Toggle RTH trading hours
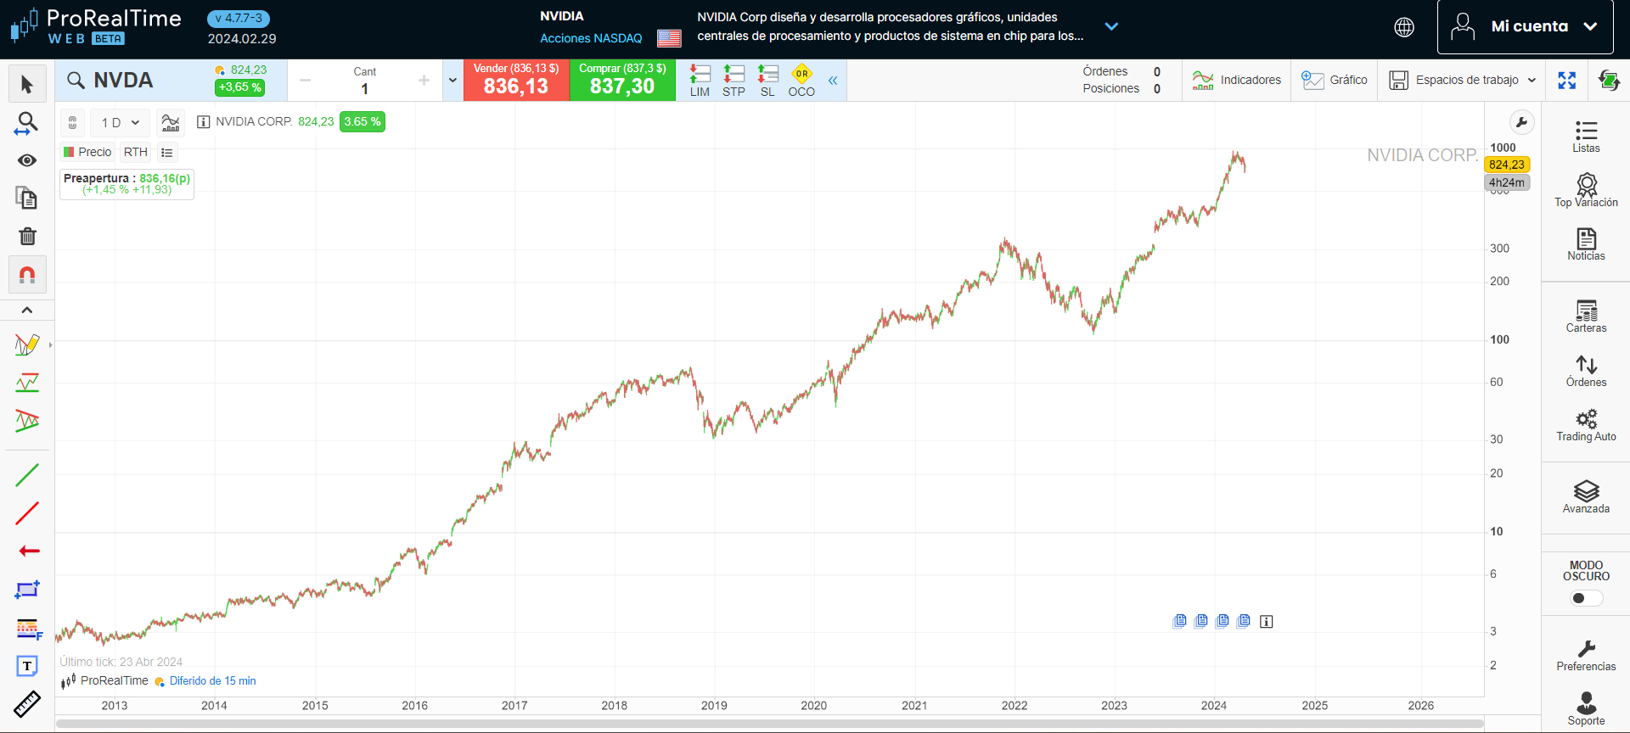The image size is (1630, 733). (136, 152)
